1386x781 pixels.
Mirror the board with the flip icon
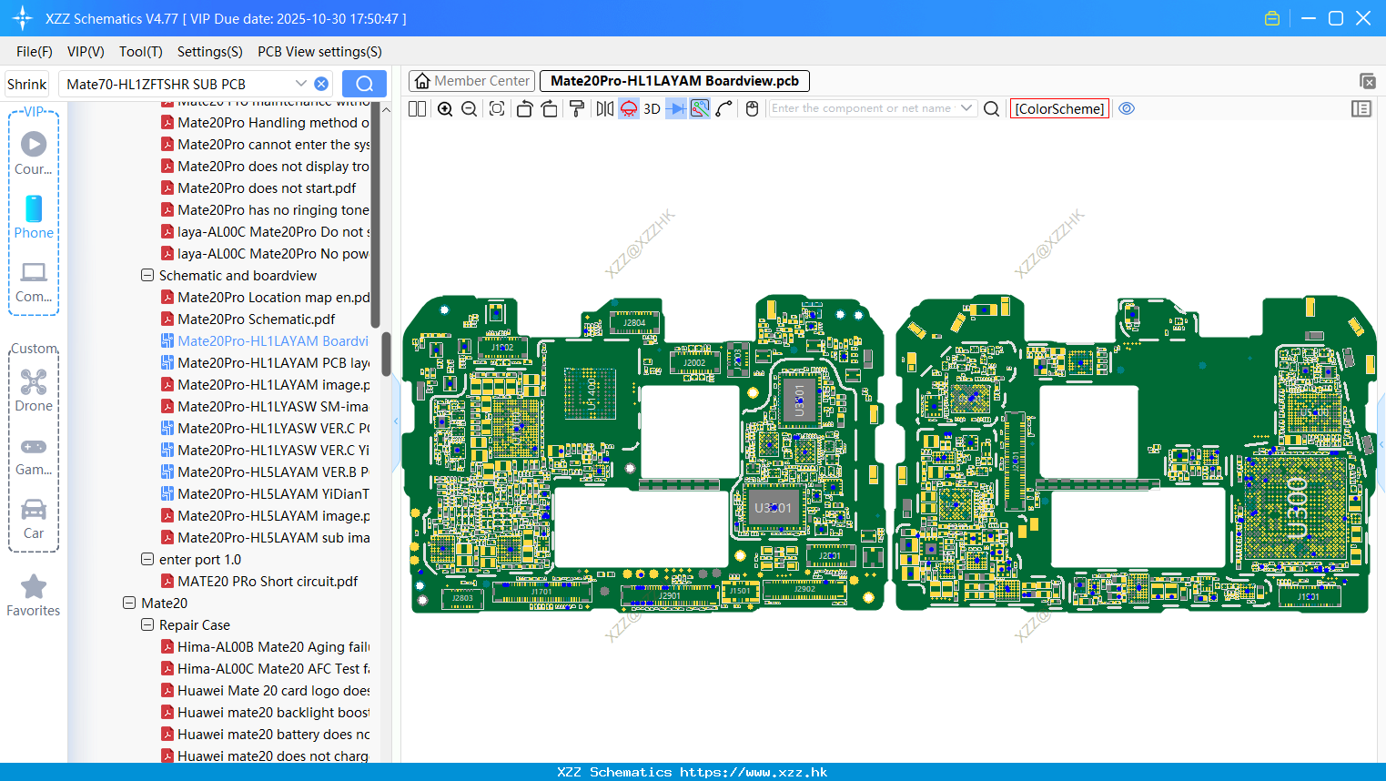[605, 108]
